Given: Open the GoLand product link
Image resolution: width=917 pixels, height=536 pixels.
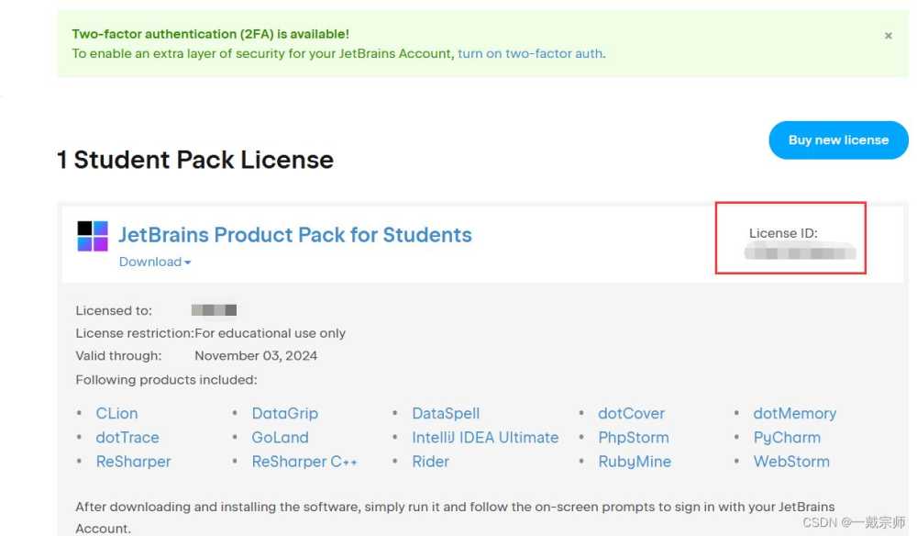Looking at the screenshot, I should click(281, 438).
